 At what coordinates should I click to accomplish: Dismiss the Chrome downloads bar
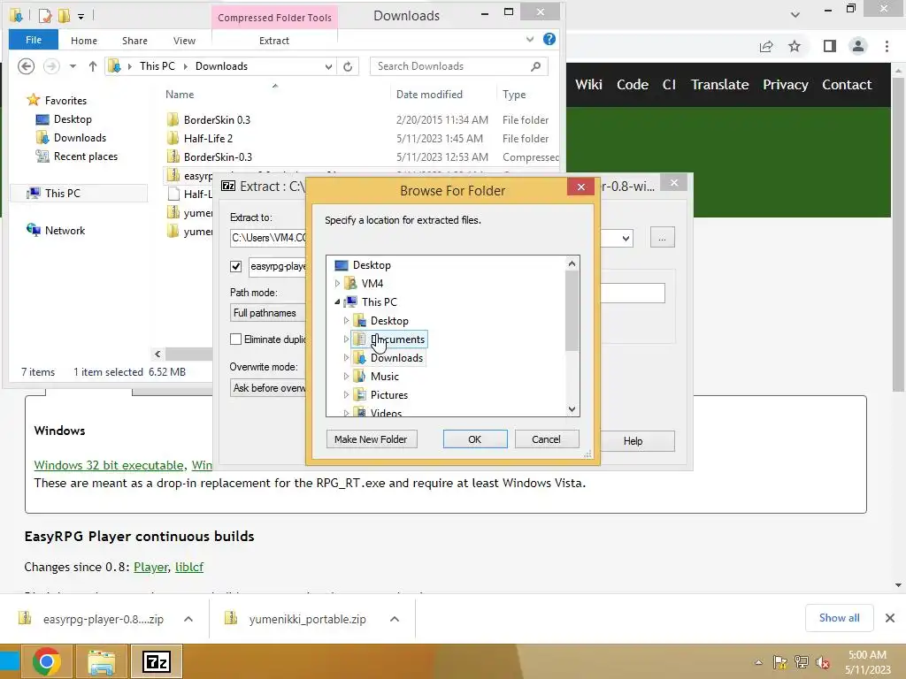(890, 618)
